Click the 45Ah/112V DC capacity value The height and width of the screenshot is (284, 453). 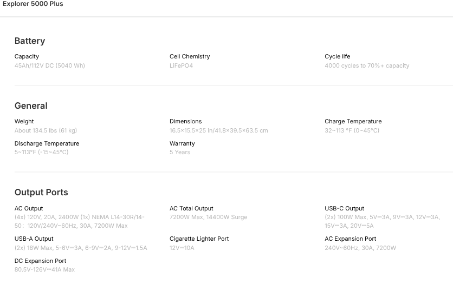click(x=49, y=65)
